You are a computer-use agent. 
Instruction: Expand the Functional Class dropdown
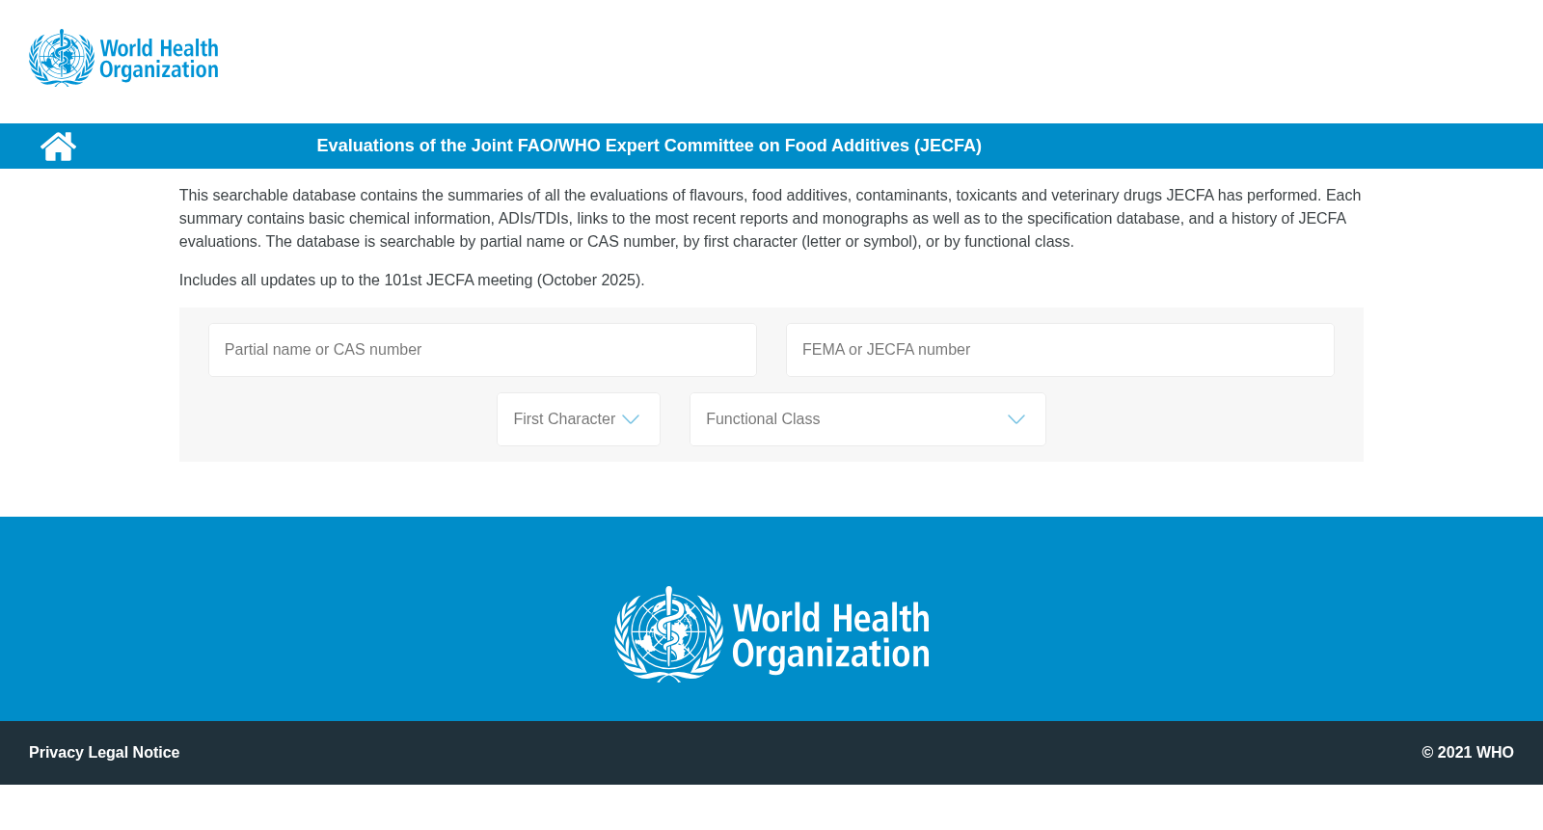(x=868, y=419)
